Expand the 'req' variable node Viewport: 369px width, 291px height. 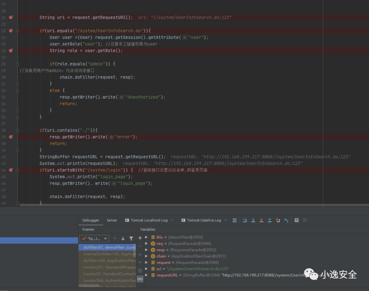tap(146, 244)
